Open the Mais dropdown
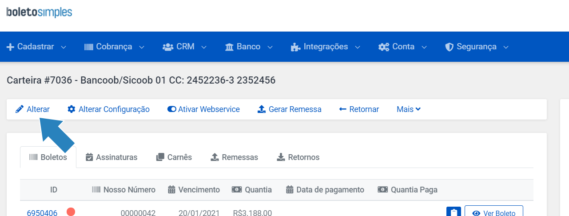 tap(409, 109)
